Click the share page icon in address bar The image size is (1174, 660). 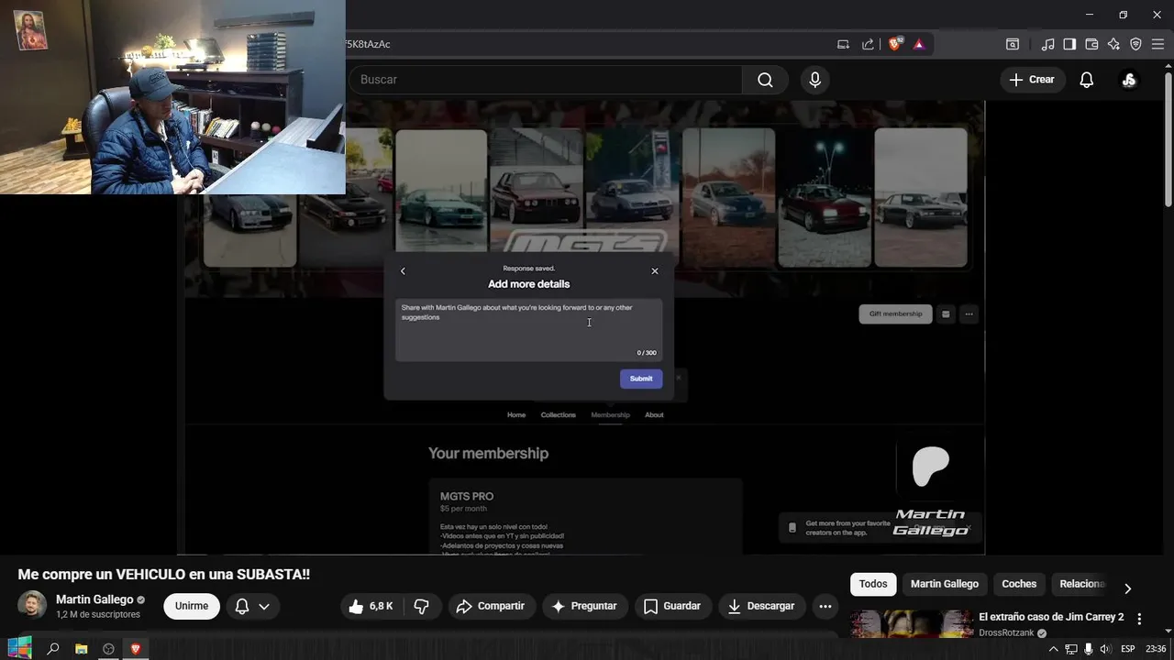click(x=868, y=44)
